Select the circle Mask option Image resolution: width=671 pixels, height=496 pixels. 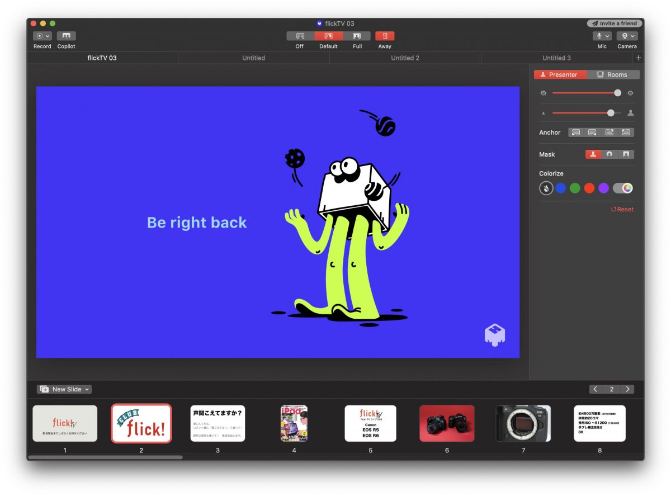pyautogui.click(x=609, y=154)
